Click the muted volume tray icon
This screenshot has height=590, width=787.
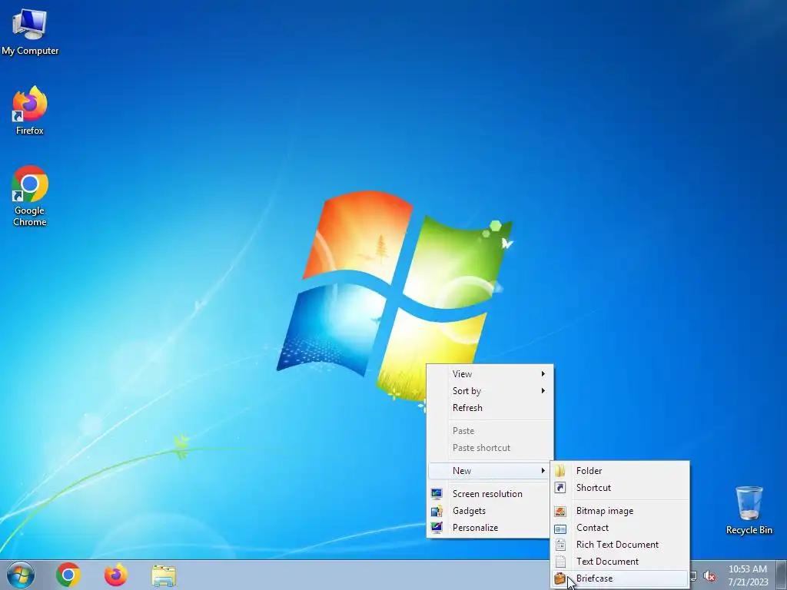[709, 576]
